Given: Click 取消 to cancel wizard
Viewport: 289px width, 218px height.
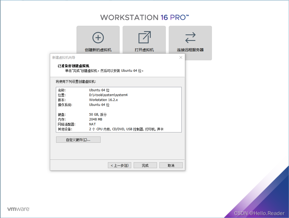Looking at the screenshot, I should [171, 165].
